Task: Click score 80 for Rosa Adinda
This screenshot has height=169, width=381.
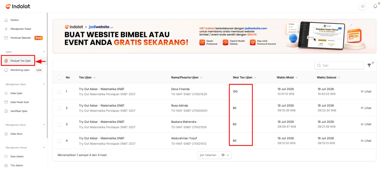Action: click(235, 108)
